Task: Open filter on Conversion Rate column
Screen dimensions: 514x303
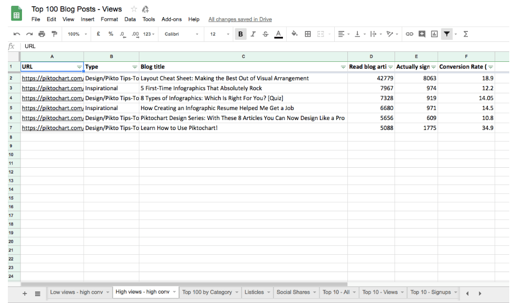Action: tap(490, 67)
